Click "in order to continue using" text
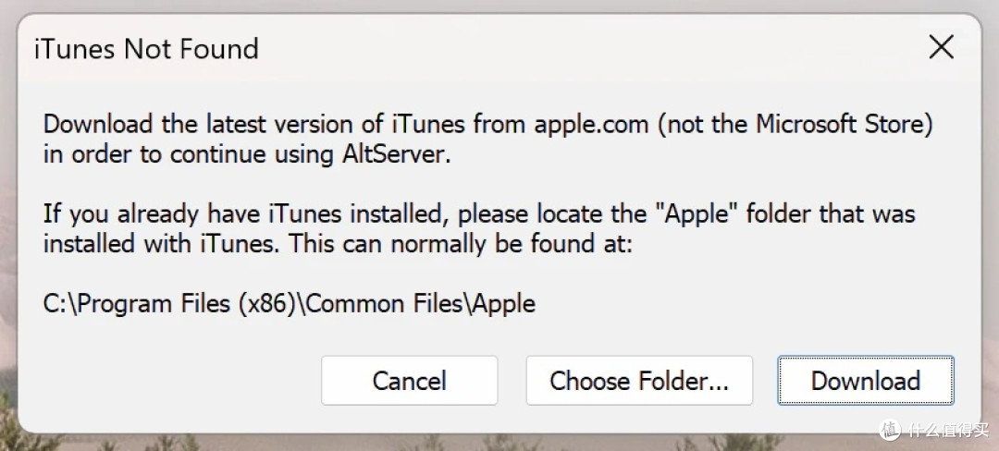Viewport: 999px width, 451px height. [x=188, y=155]
